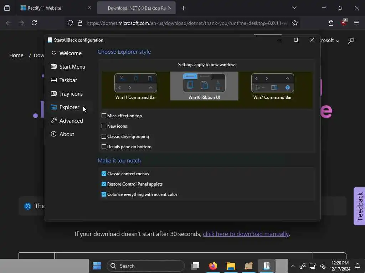Open the clock showing 12:20 PM
The height and width of the screenshot is (273, 365).
point(340,266)
